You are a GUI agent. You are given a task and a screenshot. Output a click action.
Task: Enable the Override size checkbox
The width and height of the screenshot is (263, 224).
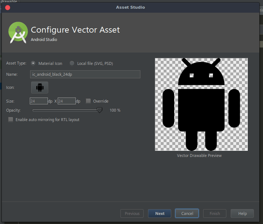(x=89, y=101)
